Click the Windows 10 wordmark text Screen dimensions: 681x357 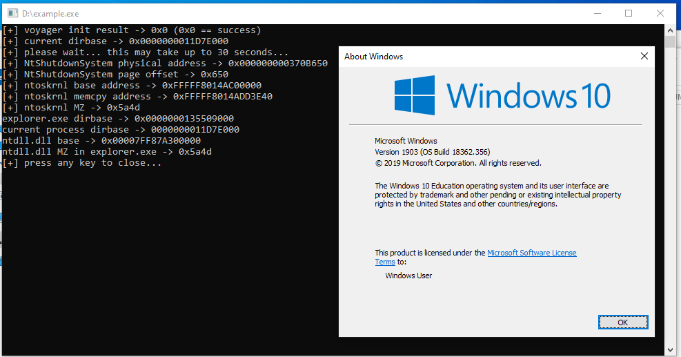(x=528, y=95)
